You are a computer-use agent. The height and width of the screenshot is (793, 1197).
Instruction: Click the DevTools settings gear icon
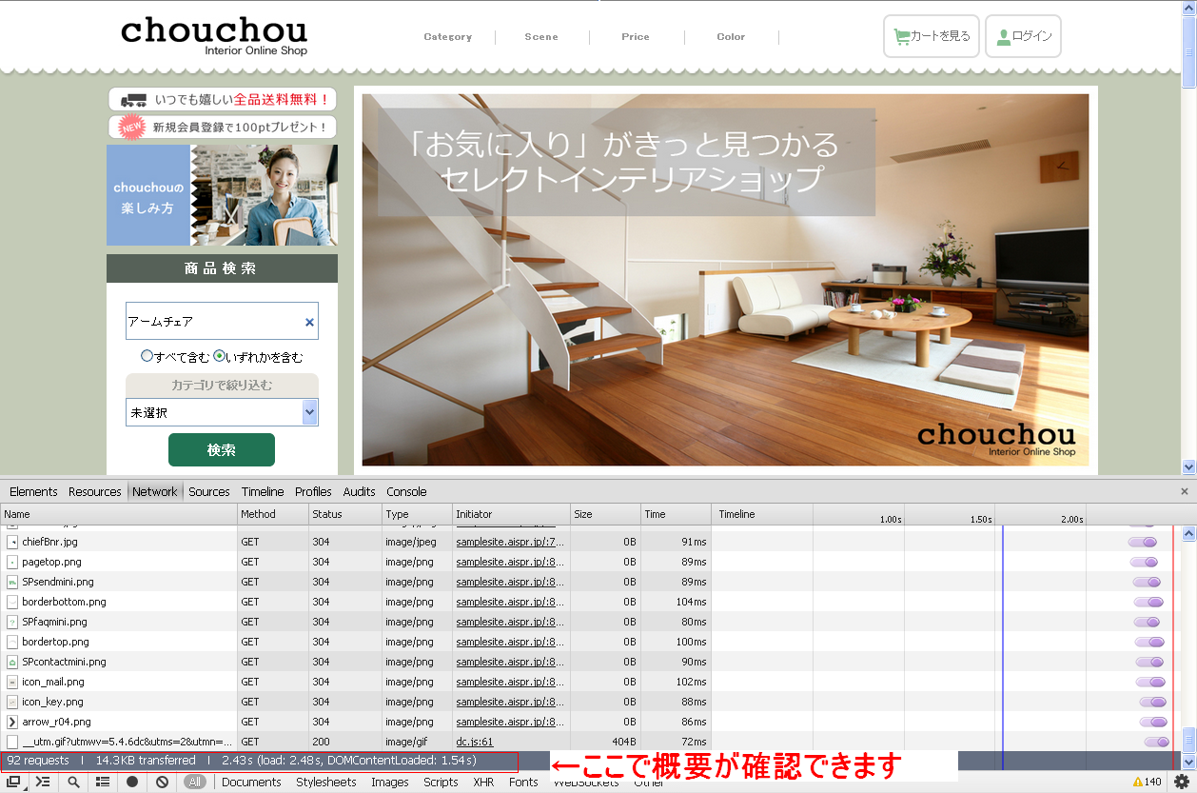coord(1181,782)
